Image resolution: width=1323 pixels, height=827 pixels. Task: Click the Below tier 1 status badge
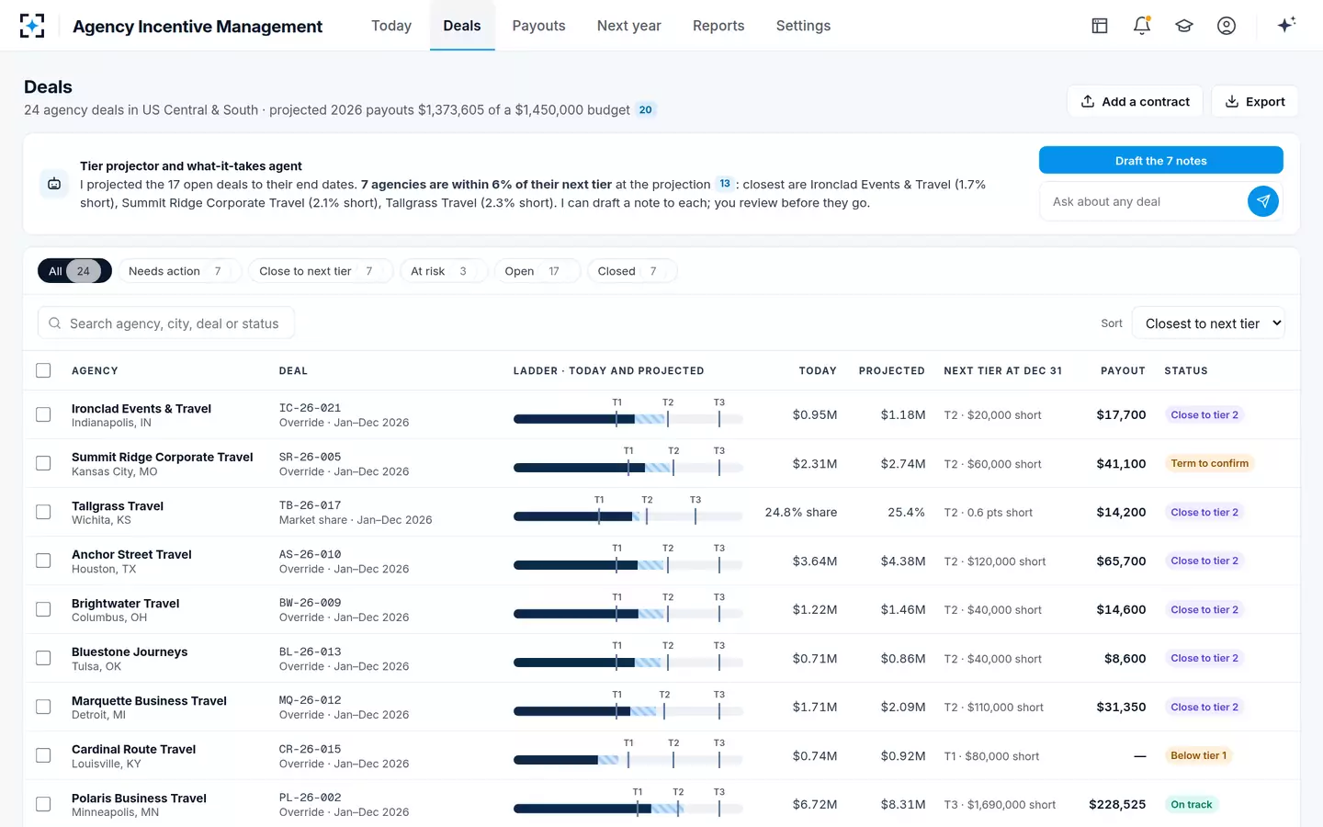tap(1198, 755)
